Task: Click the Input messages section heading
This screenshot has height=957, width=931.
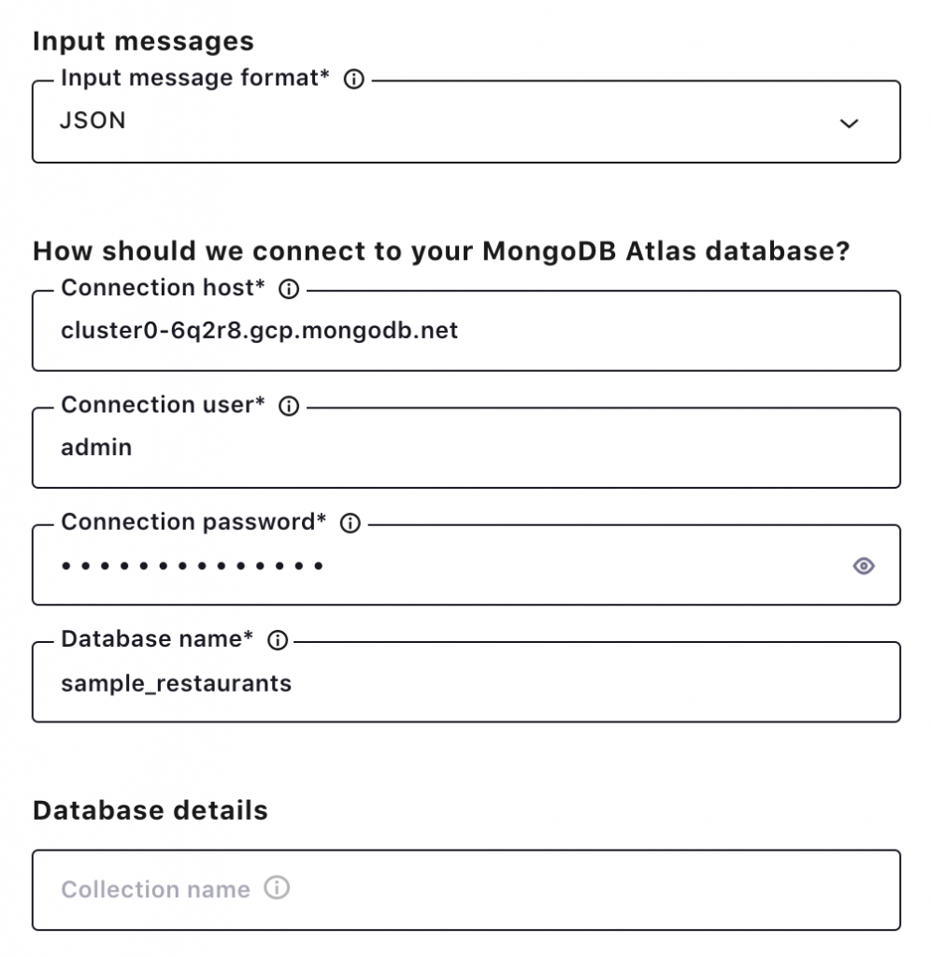Action: [x=141, y=41]
